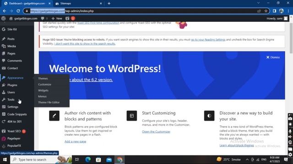293x164 pixels.
Task: Click the Settings sliders icon
Action: [4, 107]
